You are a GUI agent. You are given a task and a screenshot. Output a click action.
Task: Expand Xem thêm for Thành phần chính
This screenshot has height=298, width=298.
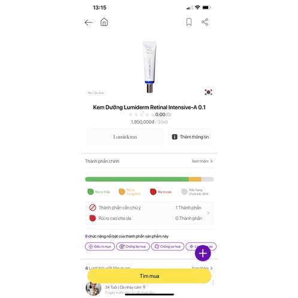pos(202,161)
